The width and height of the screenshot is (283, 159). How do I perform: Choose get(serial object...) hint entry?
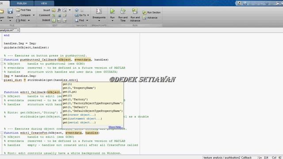pyautogui.click(x=79, y=122)
